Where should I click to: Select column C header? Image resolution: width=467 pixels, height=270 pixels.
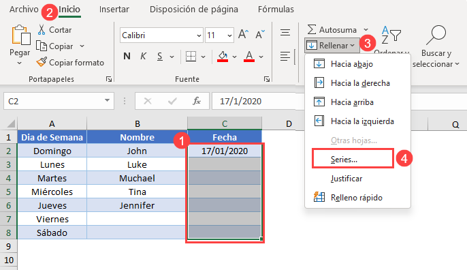tap(225, 123)
